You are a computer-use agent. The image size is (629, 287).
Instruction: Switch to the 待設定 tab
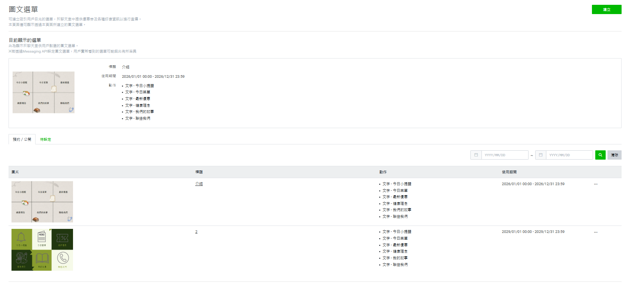[x=46, y=140]
